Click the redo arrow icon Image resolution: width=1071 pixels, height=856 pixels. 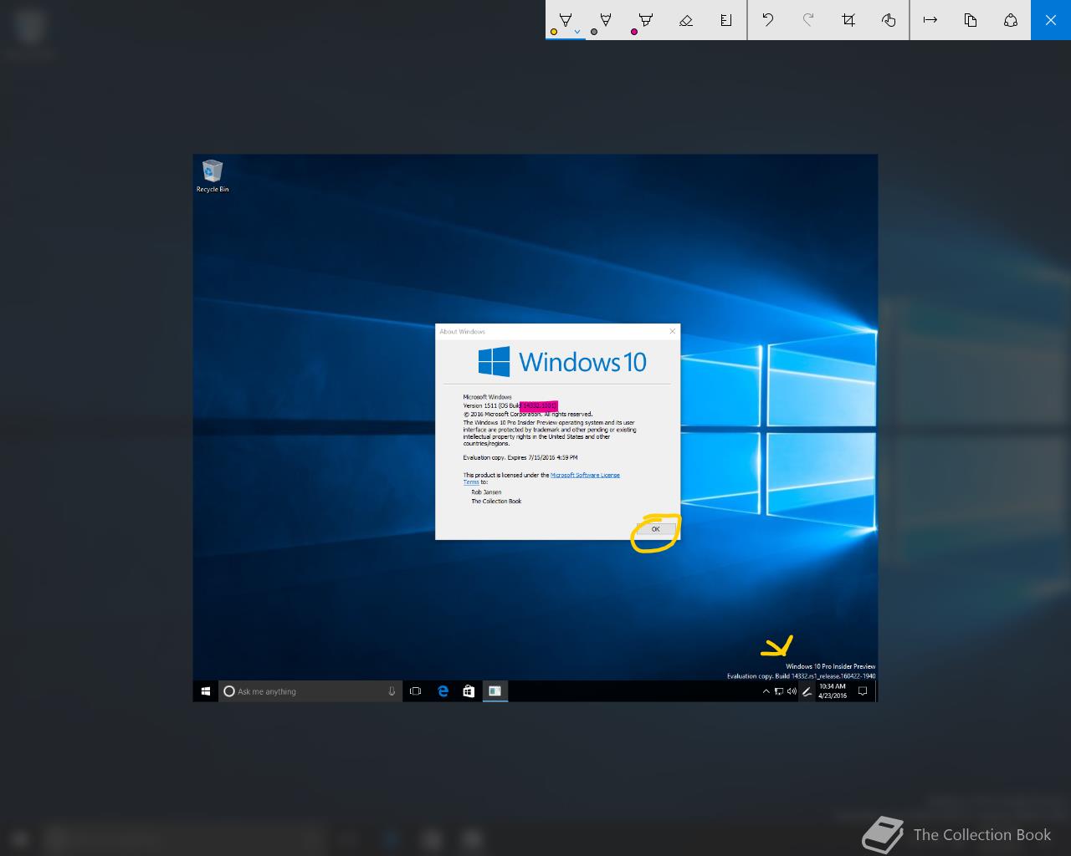pyautogui.click(x=808, y=20)
